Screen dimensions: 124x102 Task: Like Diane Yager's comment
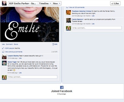20,73
